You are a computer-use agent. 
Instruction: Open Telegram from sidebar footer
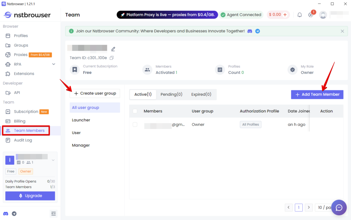14,214
